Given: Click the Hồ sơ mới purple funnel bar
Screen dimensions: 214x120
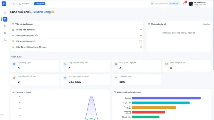Looking at the screenshot, I should point(166,98).
